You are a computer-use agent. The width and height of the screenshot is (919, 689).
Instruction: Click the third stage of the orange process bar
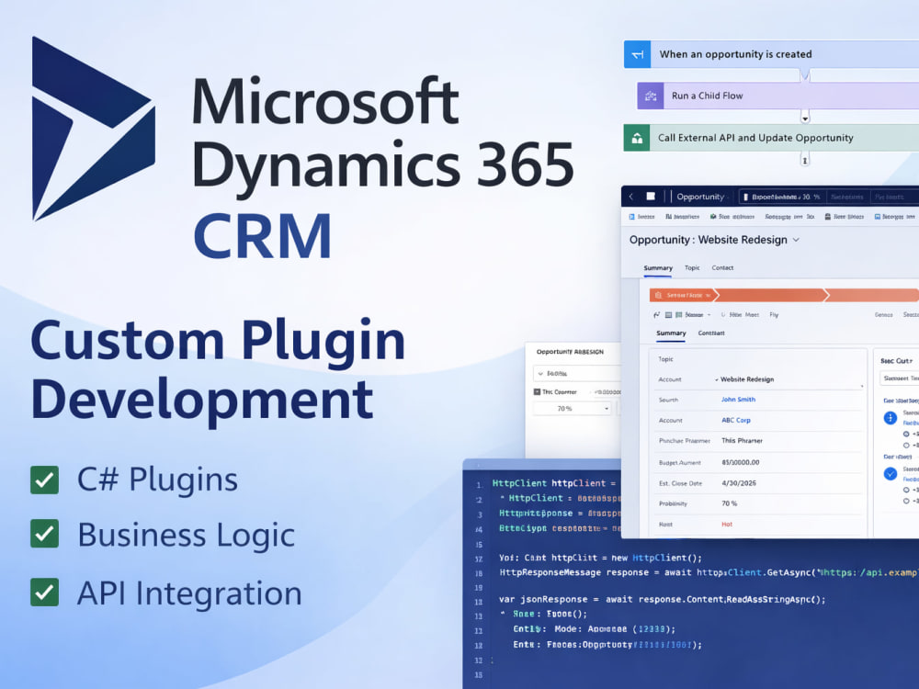(873, 295)
